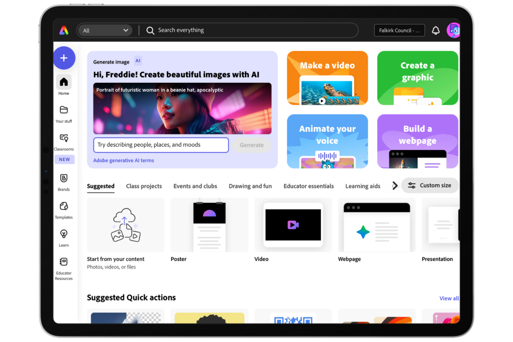Open the Custom size button
The width and height of the screenshot is (513, 342).
coord(430,186)
